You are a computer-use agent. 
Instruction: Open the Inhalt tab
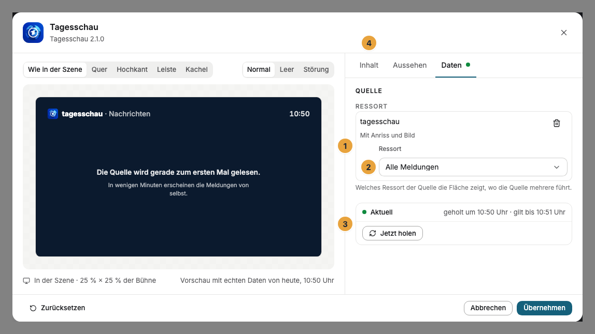pyautogui.click(x=369, y=65)
